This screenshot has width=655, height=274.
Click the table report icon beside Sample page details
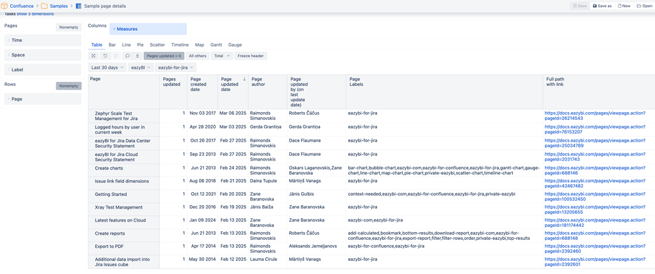coord(79,7)
